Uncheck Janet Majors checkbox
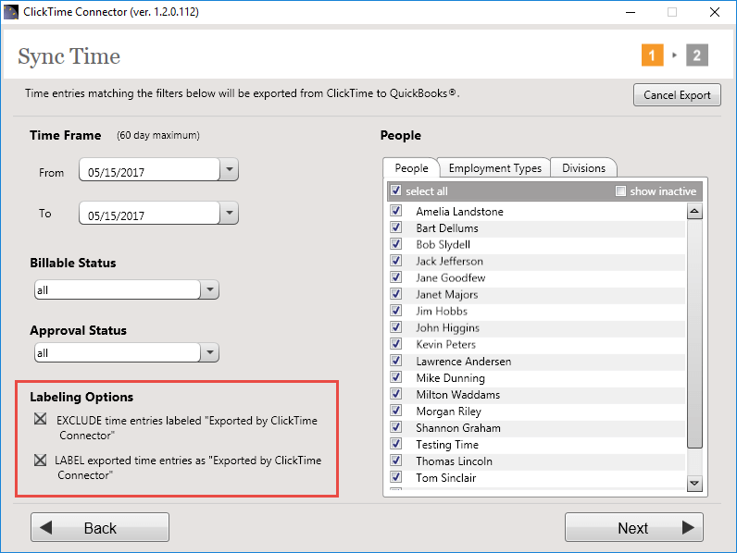Screen dimensions: 737x553 click(x=395, y=294)
